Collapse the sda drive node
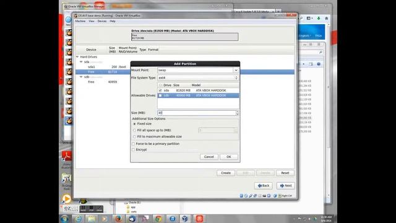396x223 pixels. point(81,62)
